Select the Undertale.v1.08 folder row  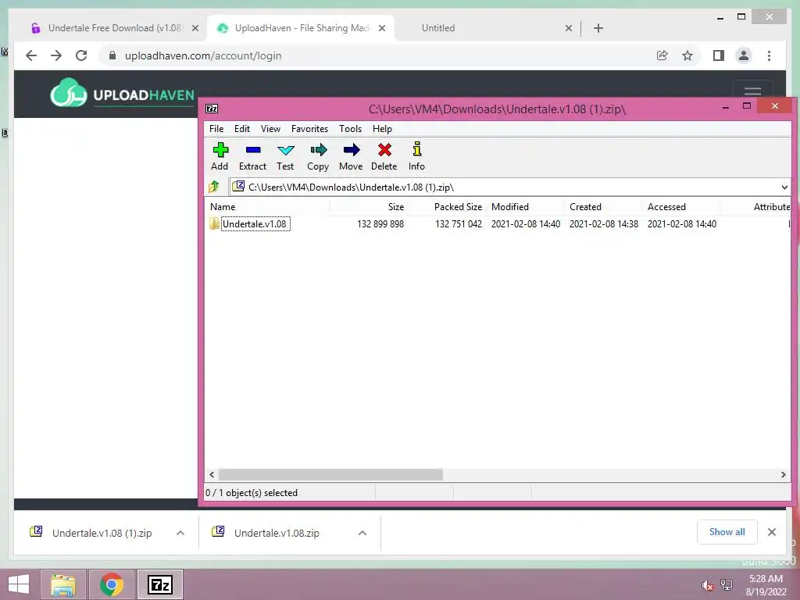click(x=498, y=224)
